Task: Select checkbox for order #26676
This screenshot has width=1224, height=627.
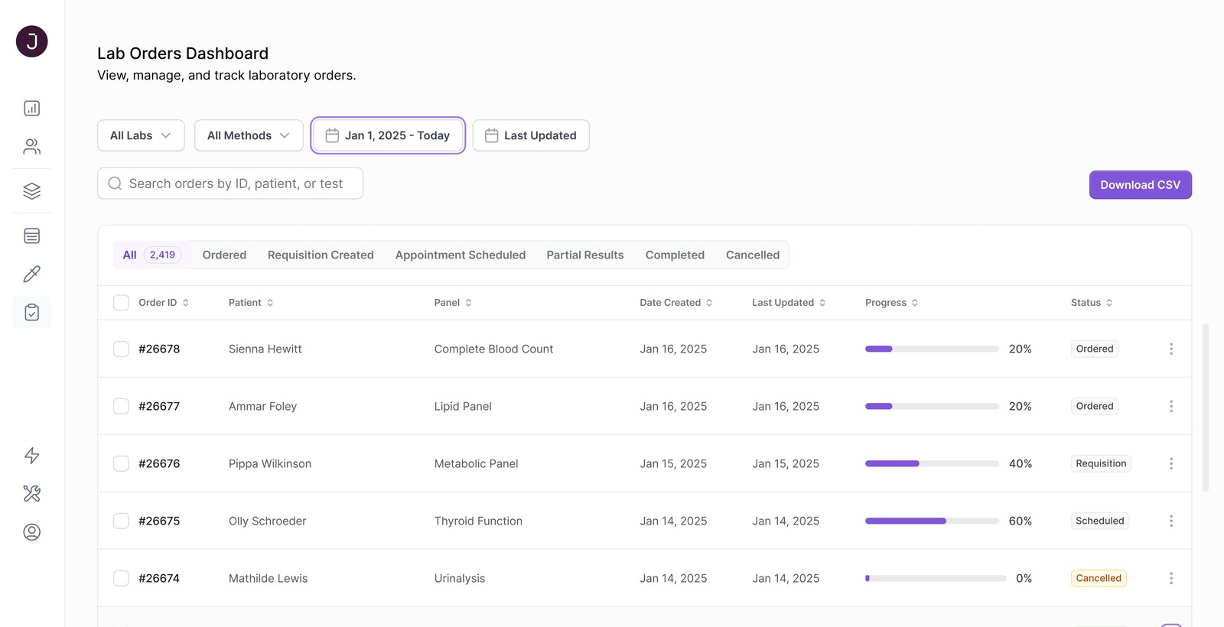Action: click(x=121, y=463)
